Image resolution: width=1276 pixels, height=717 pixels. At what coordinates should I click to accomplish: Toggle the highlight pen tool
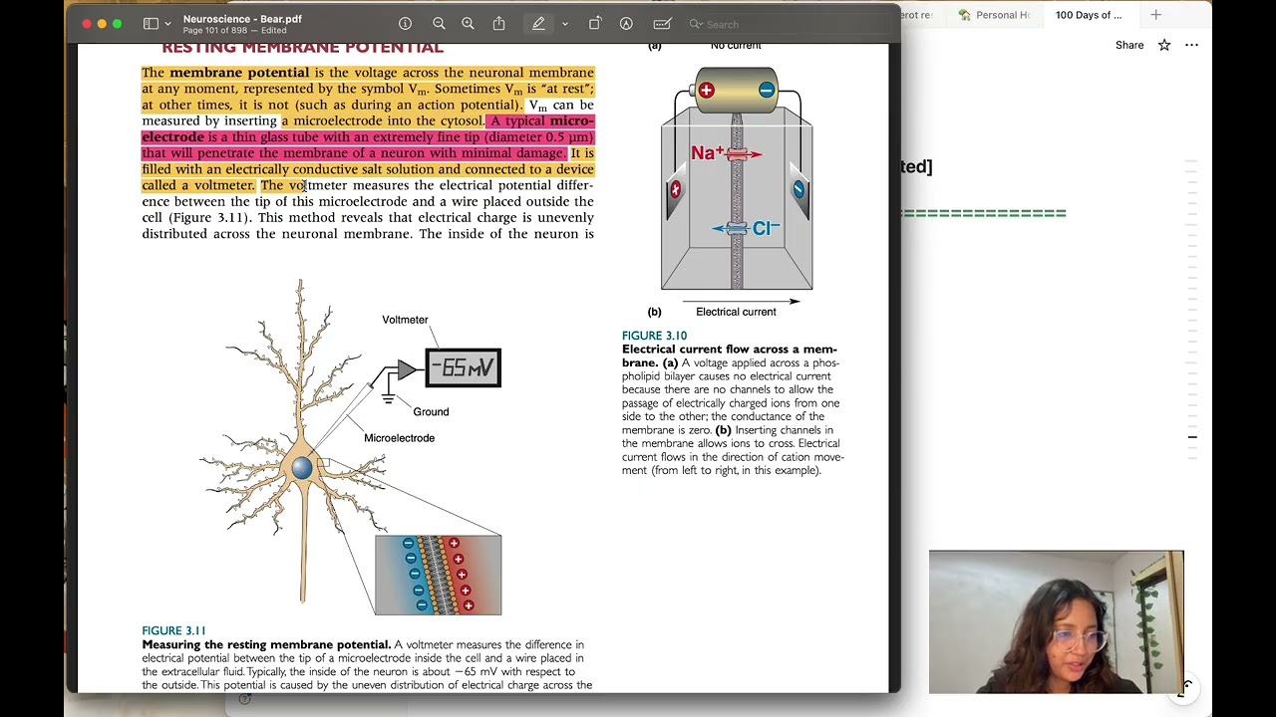[x=538, y=24]
